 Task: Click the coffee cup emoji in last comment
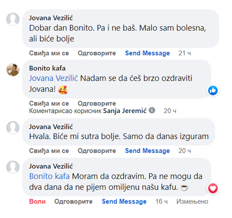(185, 188)
